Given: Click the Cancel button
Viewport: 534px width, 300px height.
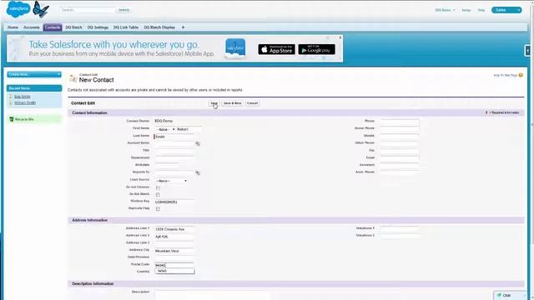Looking at the screenshot, I should tap(252, 103).
